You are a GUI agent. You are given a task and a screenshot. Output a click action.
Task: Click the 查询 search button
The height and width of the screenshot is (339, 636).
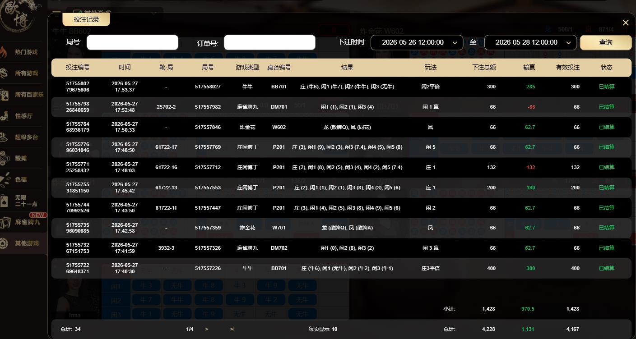(606, 42)
